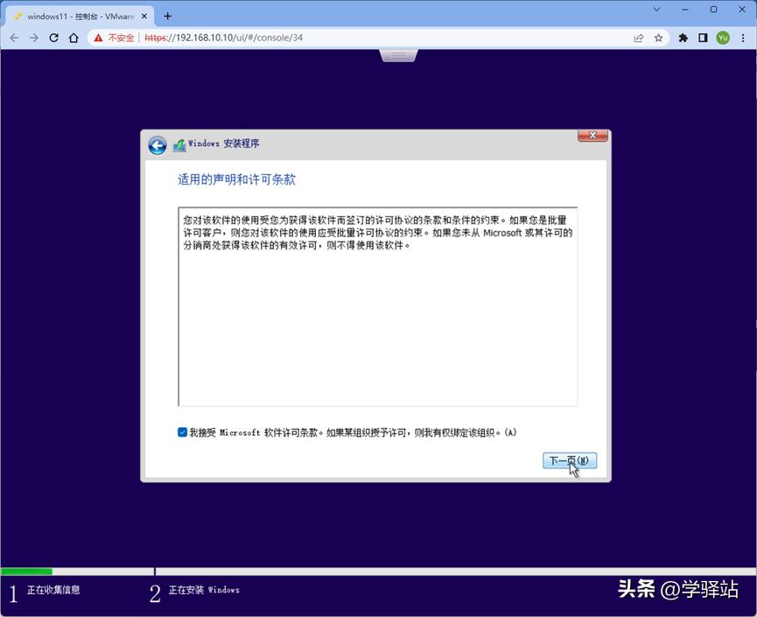Open the Chrome three-dot menu
The height and width of the screenshot is (617, 757).
click(x=743, y=38)
